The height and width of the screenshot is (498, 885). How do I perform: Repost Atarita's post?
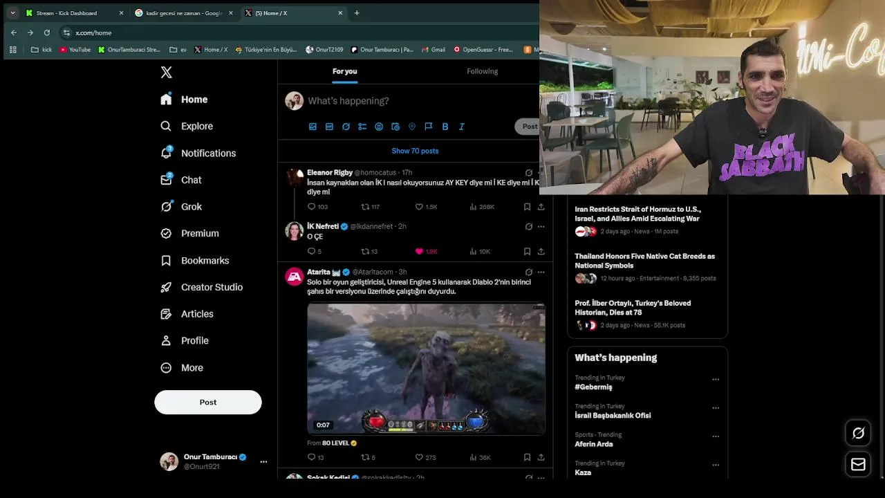368,457
